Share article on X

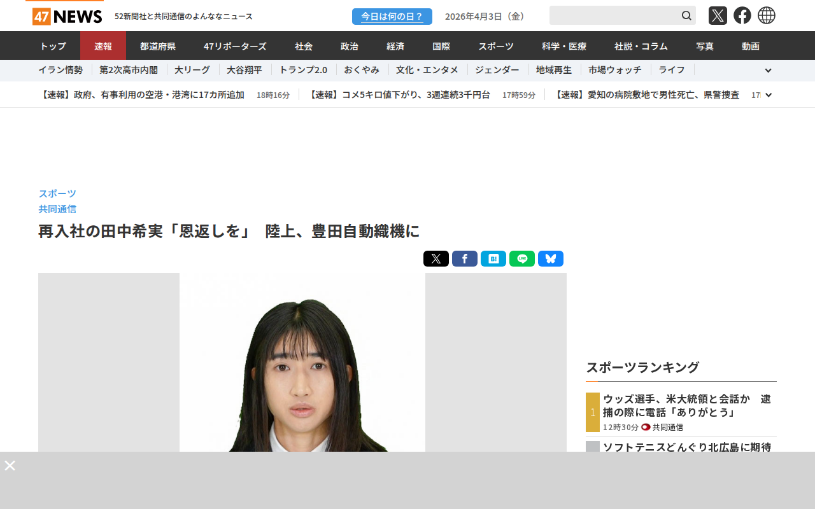pyautogui.click(x=436, y=259)
